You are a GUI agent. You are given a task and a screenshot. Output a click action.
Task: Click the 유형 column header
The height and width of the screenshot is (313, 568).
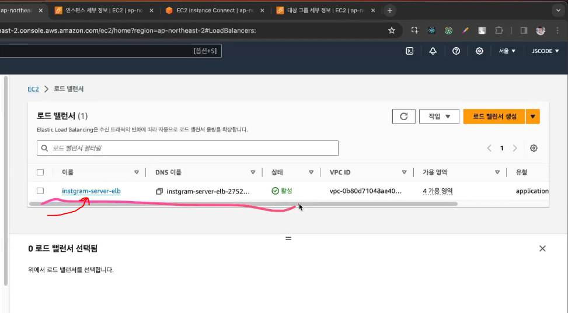(x=521, y=173)
